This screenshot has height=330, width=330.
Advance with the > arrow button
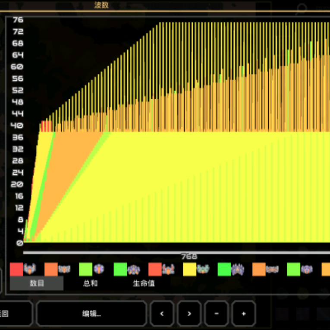coord(189,314)
